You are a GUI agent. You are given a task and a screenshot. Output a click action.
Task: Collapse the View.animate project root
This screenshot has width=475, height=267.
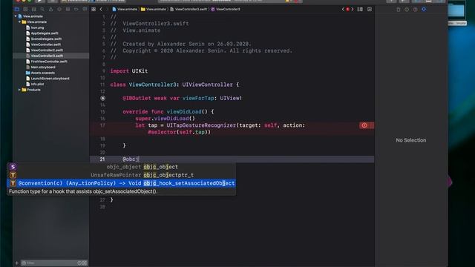pos(16,16)
